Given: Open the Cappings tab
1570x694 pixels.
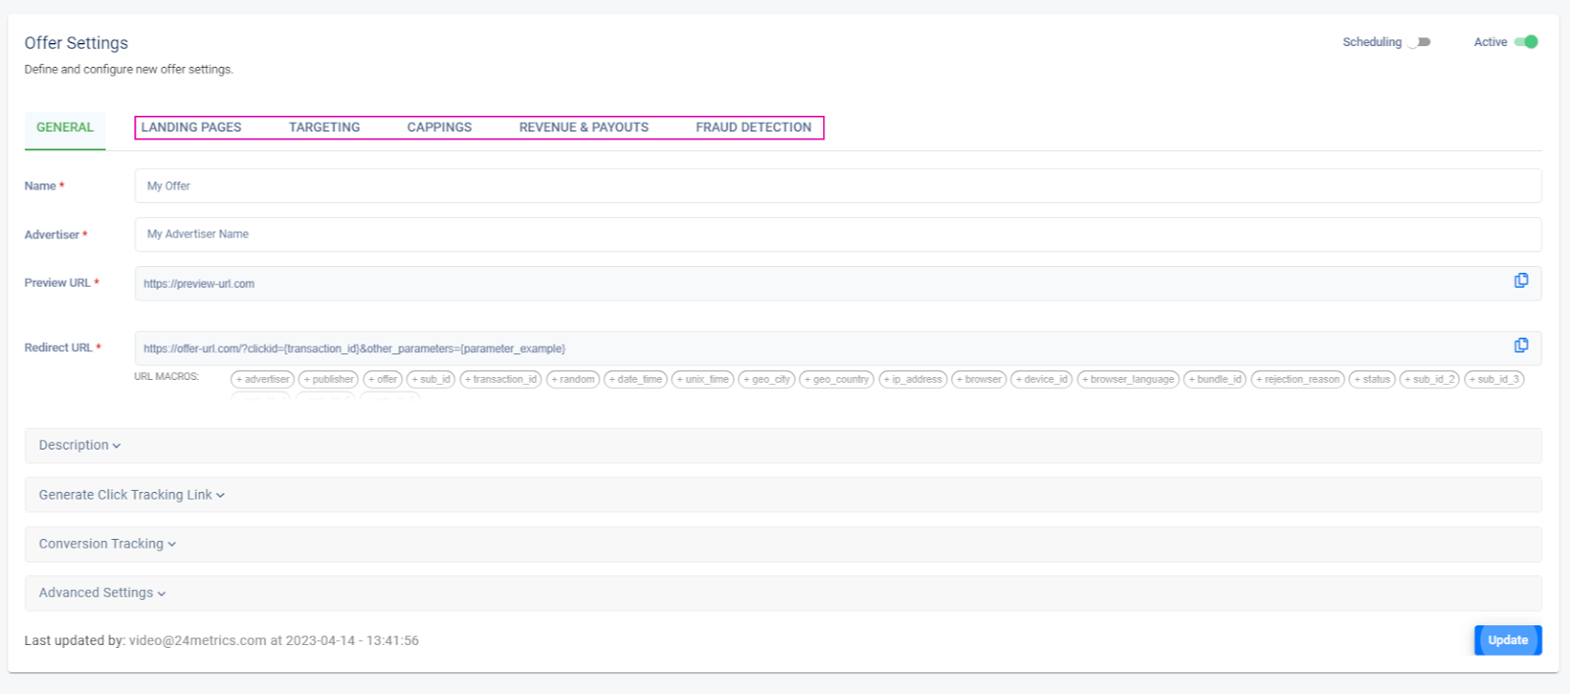Looking at the screenshot, I should click(440, 128).
